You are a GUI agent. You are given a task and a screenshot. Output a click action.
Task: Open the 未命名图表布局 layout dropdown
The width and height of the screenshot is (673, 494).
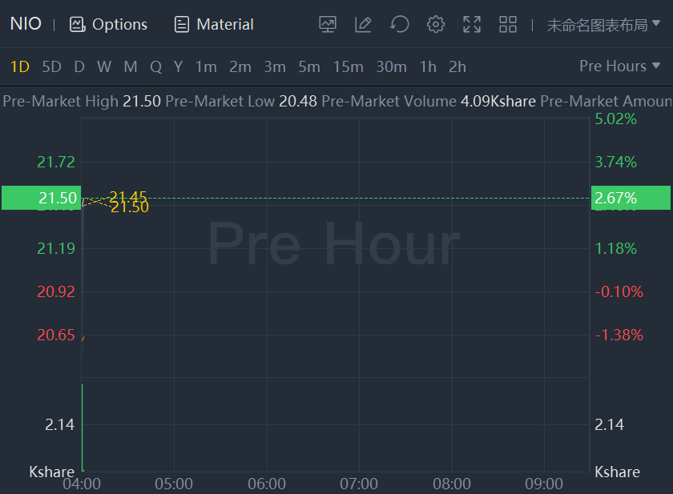tap(603, 25)
